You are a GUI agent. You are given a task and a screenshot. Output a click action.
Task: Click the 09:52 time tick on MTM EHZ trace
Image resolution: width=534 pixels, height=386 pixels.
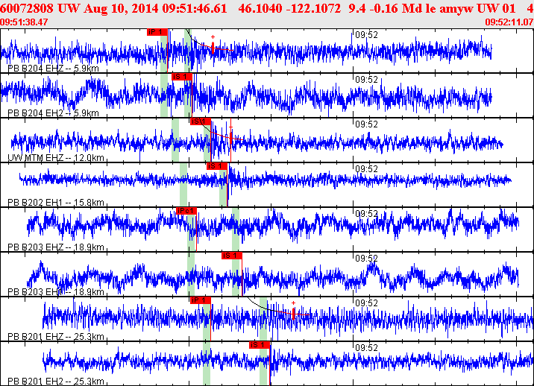click(x=366, y=124)
